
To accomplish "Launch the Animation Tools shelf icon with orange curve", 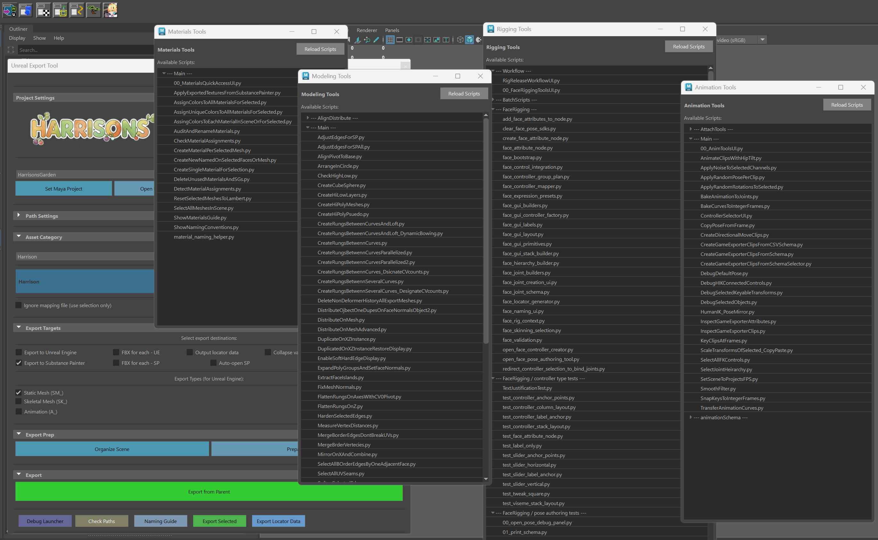I will [x=77, y=10].
